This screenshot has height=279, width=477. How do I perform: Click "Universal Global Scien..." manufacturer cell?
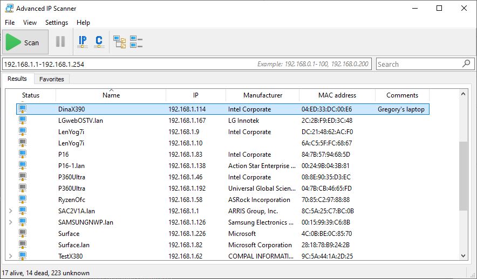[262, 188]
